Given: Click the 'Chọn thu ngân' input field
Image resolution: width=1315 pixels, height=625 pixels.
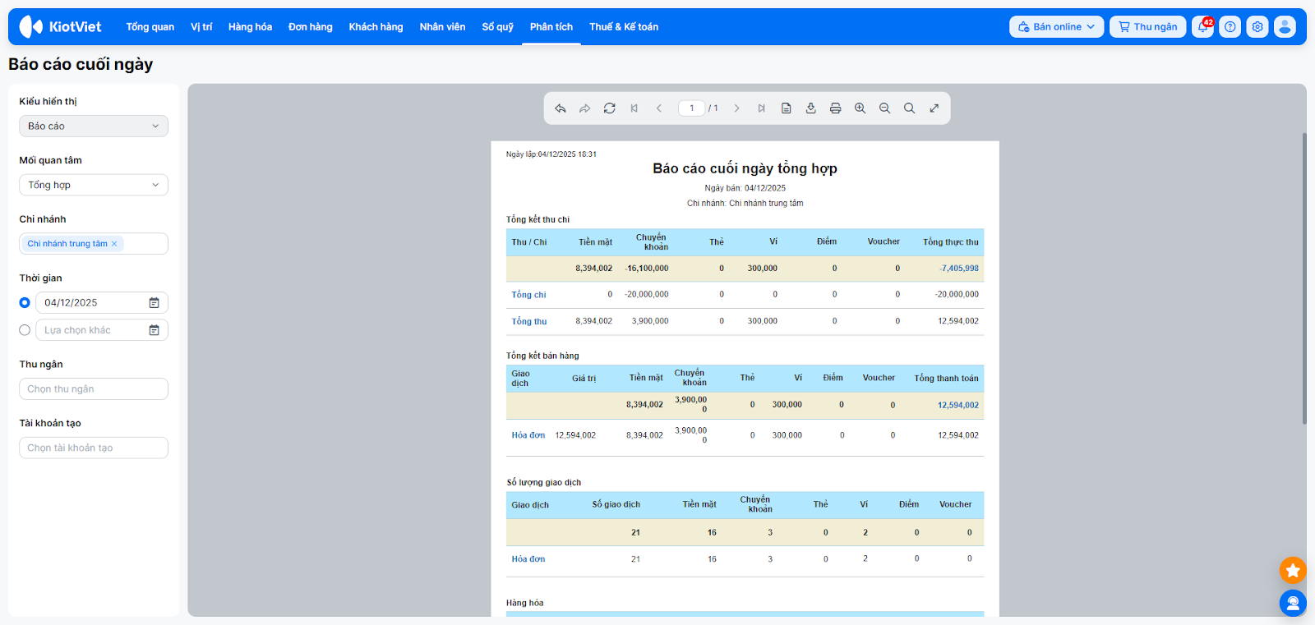Looking at the screenshot, I should point(93,389).
